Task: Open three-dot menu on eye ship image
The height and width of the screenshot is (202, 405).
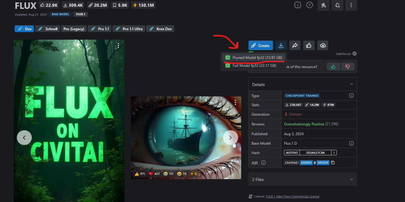Action: pos(235,102)
